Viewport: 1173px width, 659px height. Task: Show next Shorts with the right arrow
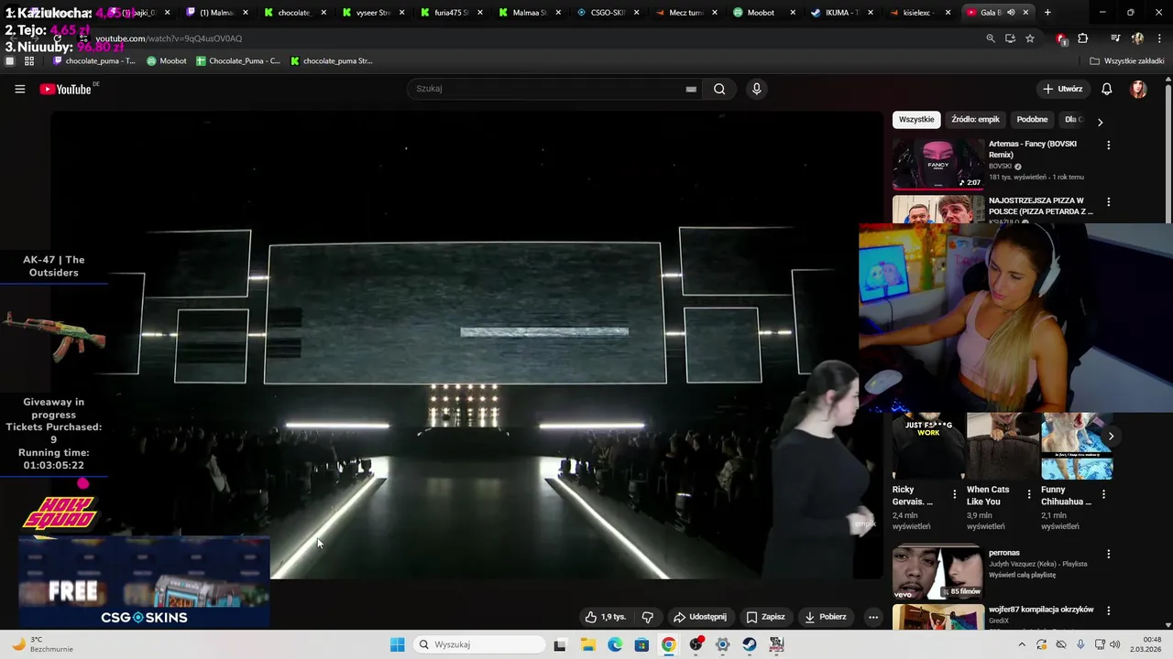1111,436
